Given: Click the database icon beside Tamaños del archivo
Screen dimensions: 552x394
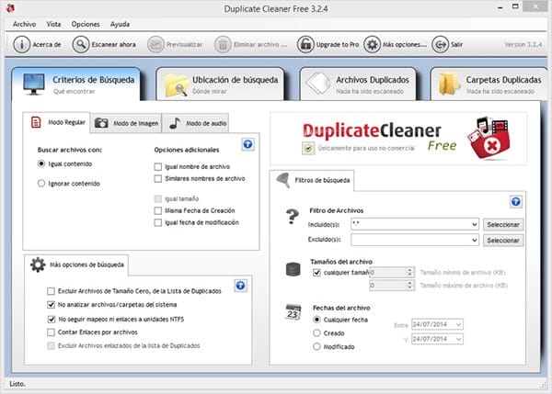Looking at the screenshot, I should [293, 269].
